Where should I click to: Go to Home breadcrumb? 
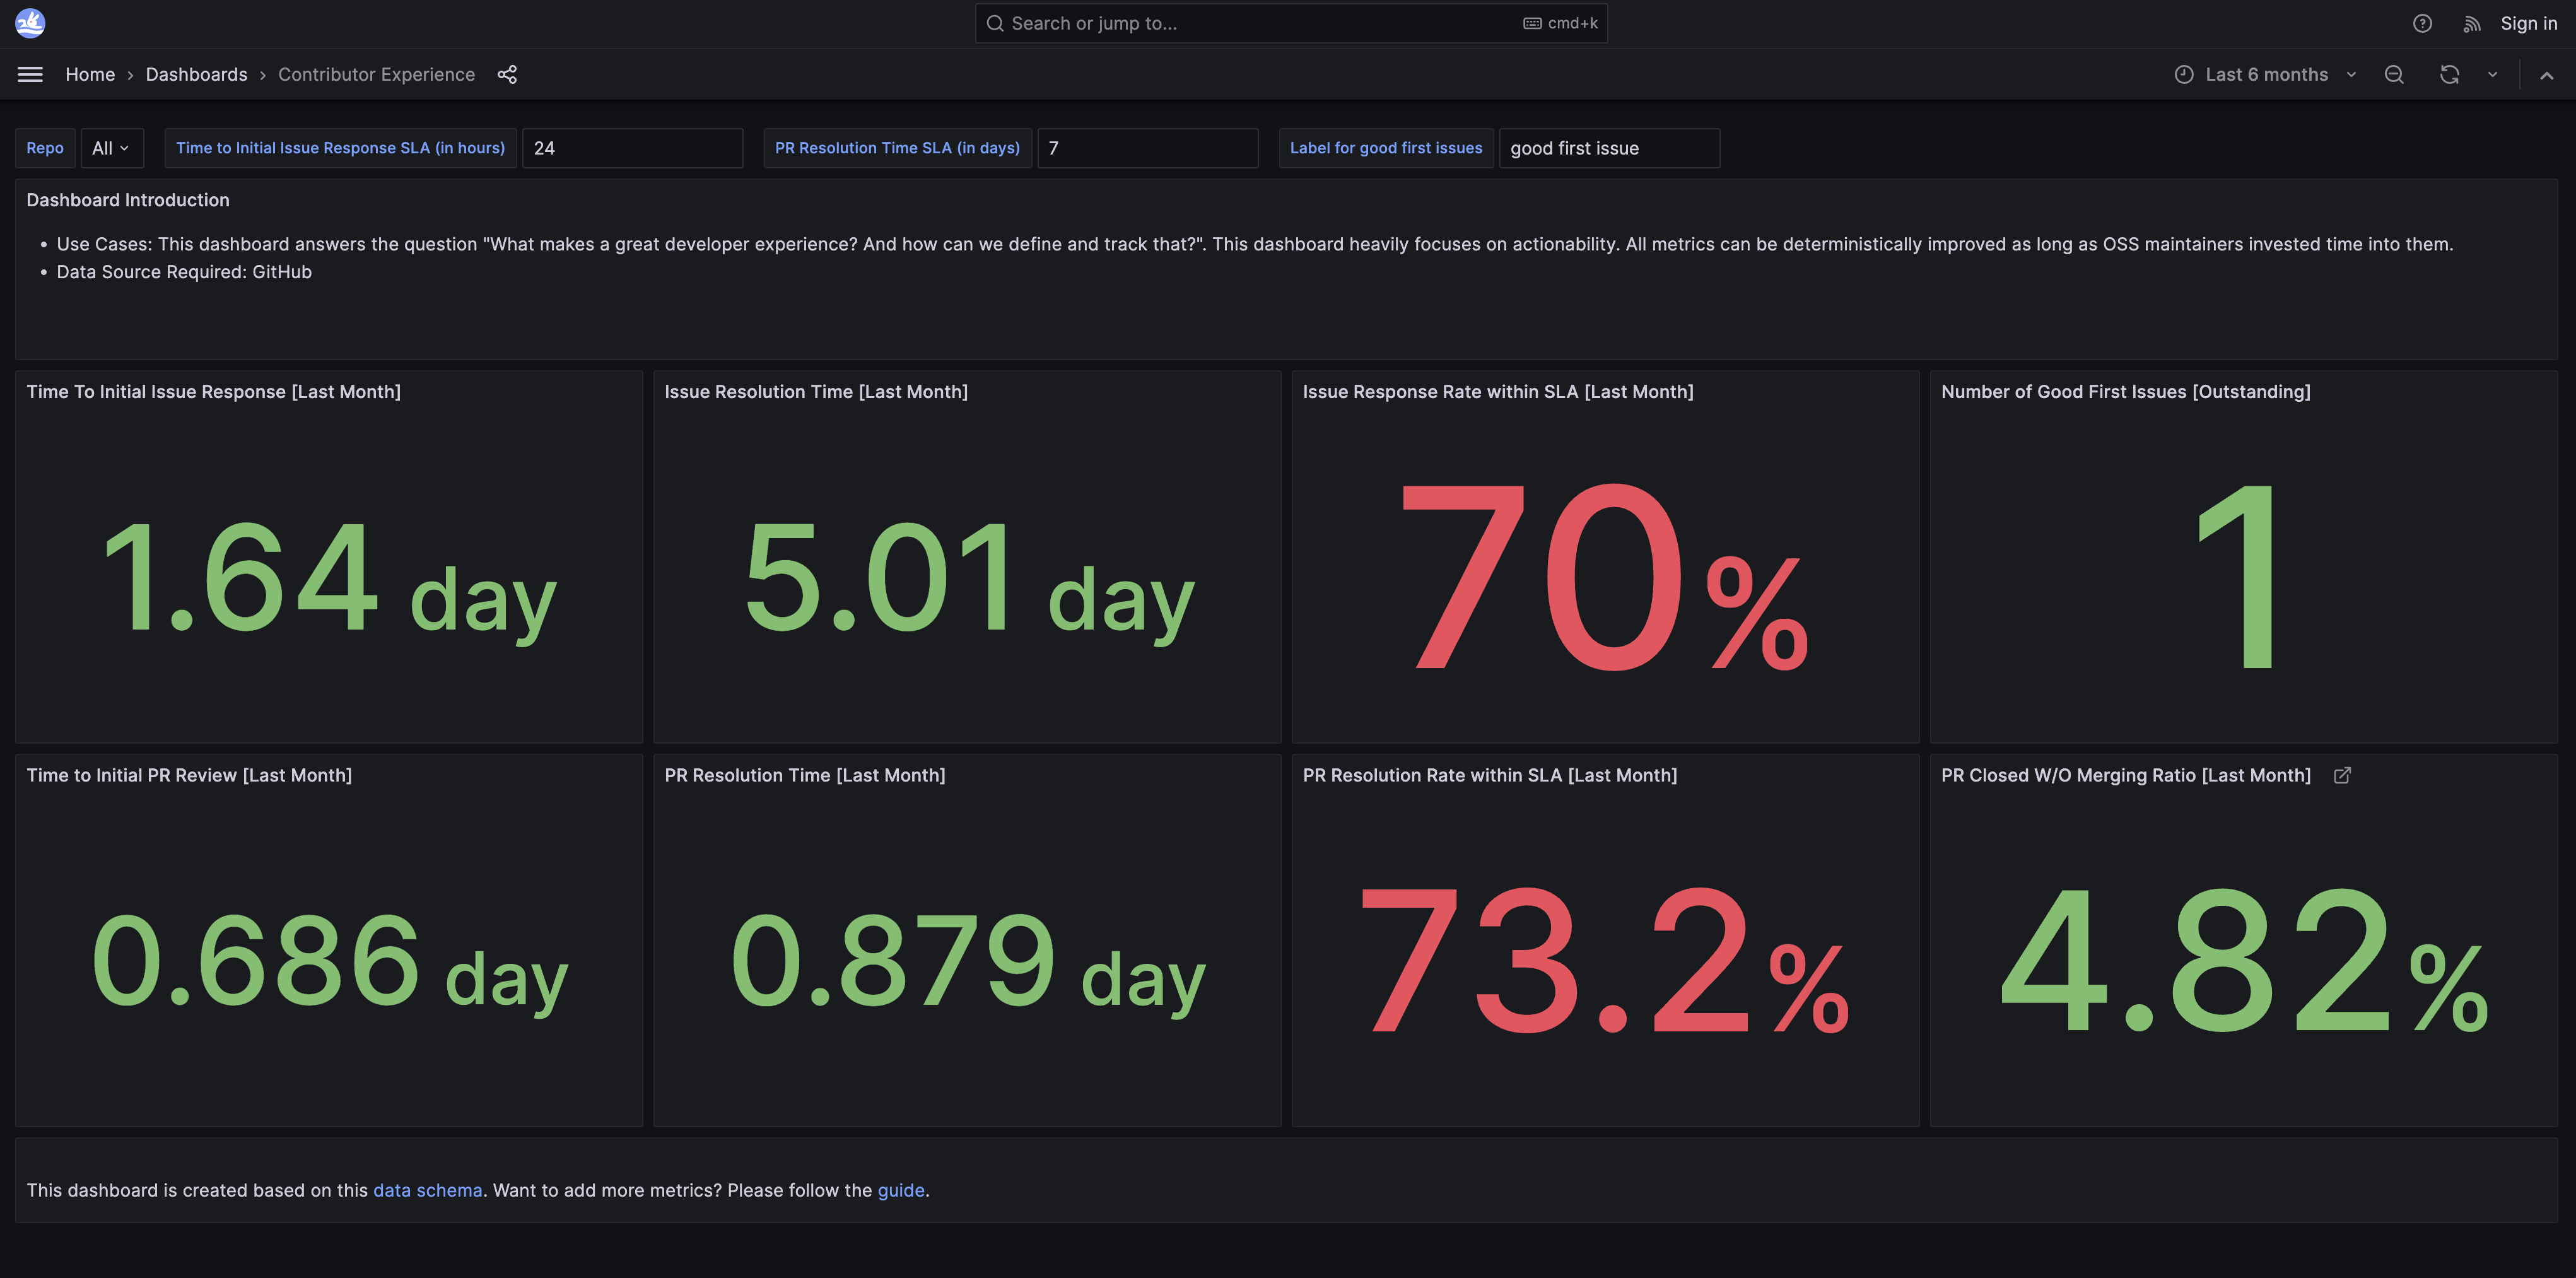point(90,75)
